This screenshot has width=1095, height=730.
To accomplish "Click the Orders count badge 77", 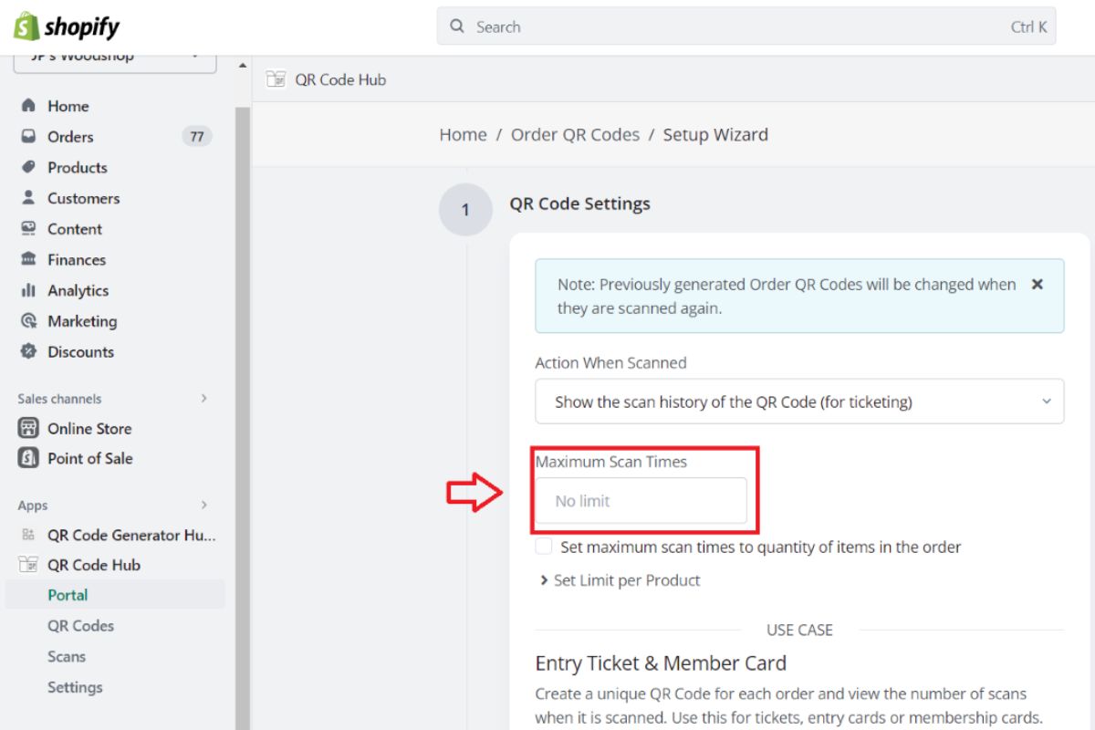I will [197, 137].
